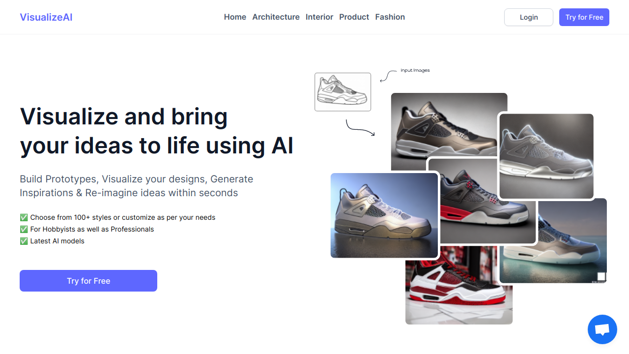Click the green checkmark beside 100+ styles
Screen dimensions: 629x354
point(24,217)
